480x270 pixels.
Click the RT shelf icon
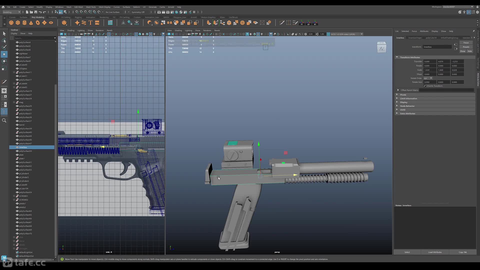(315, 23)
